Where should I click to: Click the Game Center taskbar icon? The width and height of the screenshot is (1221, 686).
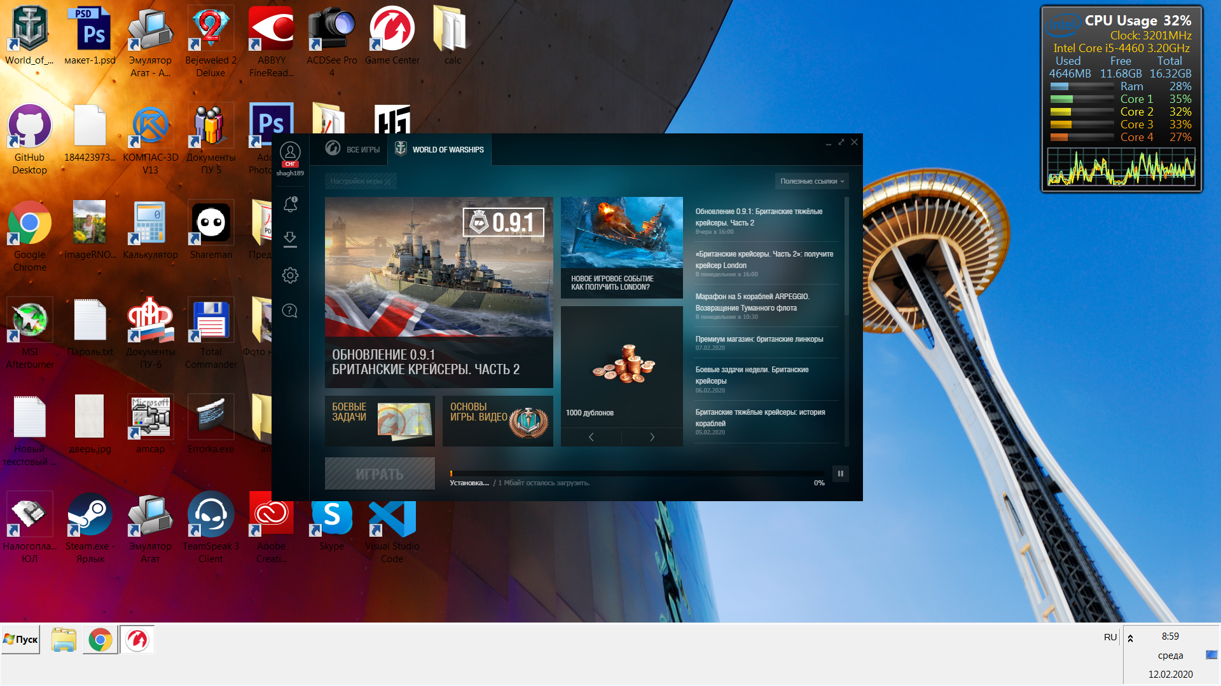click(x=137, y=640)
